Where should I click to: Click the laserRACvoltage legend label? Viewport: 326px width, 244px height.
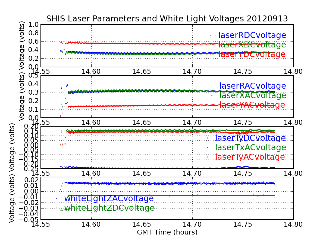(253, 86)
